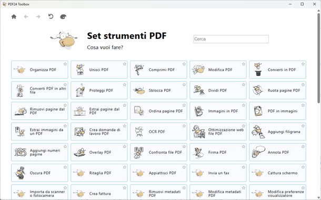Image resolution: width=321 pixels, height=200 pixels.
Task: Open the Crea fattura tile
Action: [x=99, y=192]
